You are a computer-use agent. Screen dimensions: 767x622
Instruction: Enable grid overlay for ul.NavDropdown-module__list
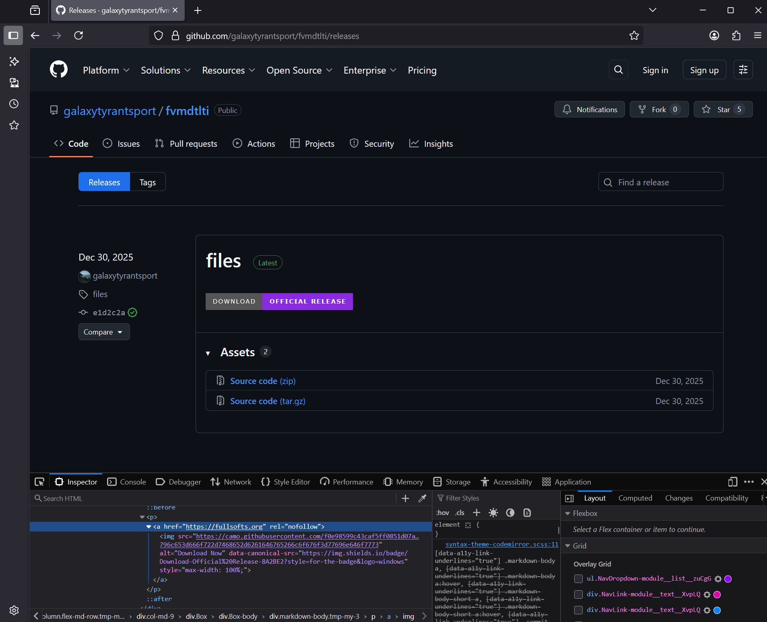[x=578, y=579]
